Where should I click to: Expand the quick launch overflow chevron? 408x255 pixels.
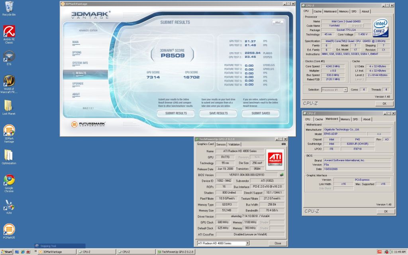point(35,251)
